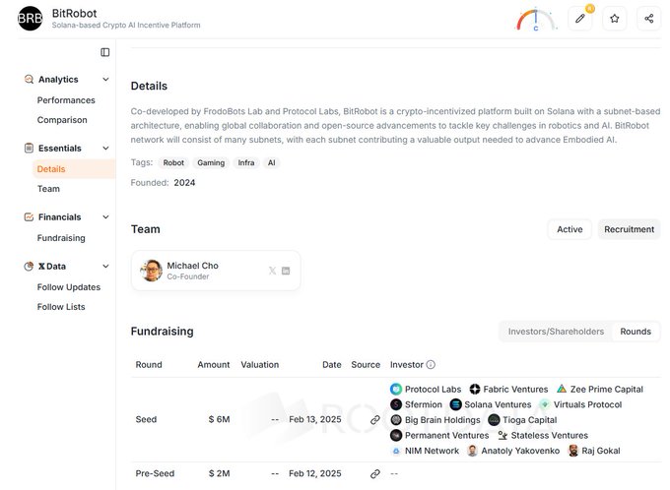Click the Feb 12, 2025 date
Screen dimensions: 670x490
click(x=315, y=474)
